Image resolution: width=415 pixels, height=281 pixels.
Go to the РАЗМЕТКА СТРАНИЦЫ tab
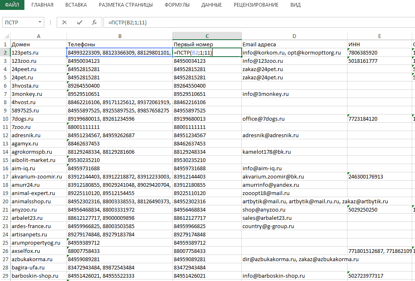tap(126, 5)
